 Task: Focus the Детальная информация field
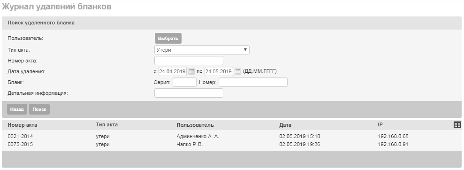189,93
